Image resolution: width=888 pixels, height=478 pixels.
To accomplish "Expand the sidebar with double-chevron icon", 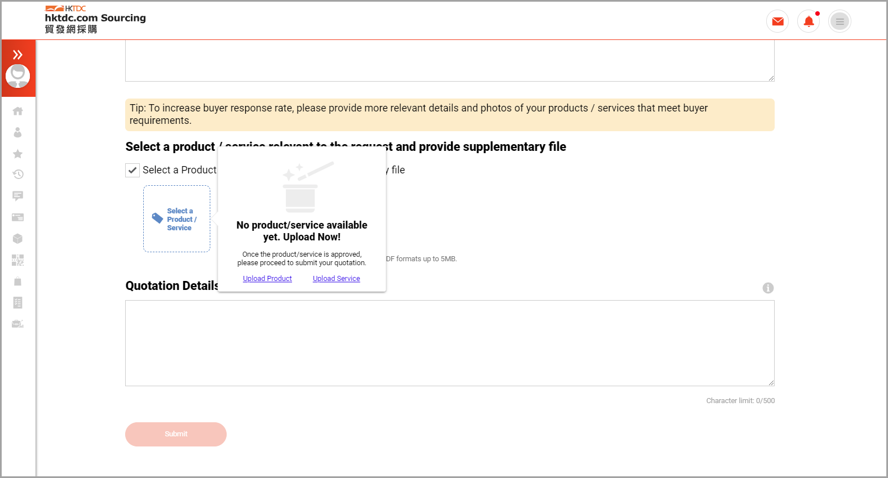I will 17,55.
